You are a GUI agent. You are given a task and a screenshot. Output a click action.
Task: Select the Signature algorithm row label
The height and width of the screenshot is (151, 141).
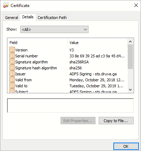[x=31, y=62]
